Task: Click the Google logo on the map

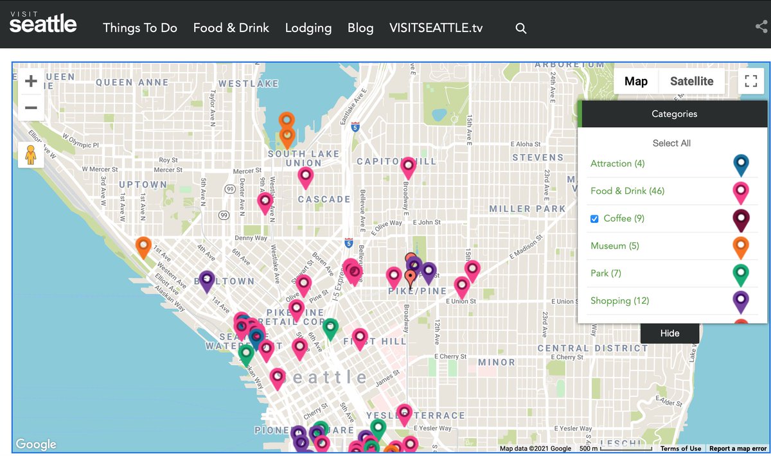Action: (x=35, y=444)
